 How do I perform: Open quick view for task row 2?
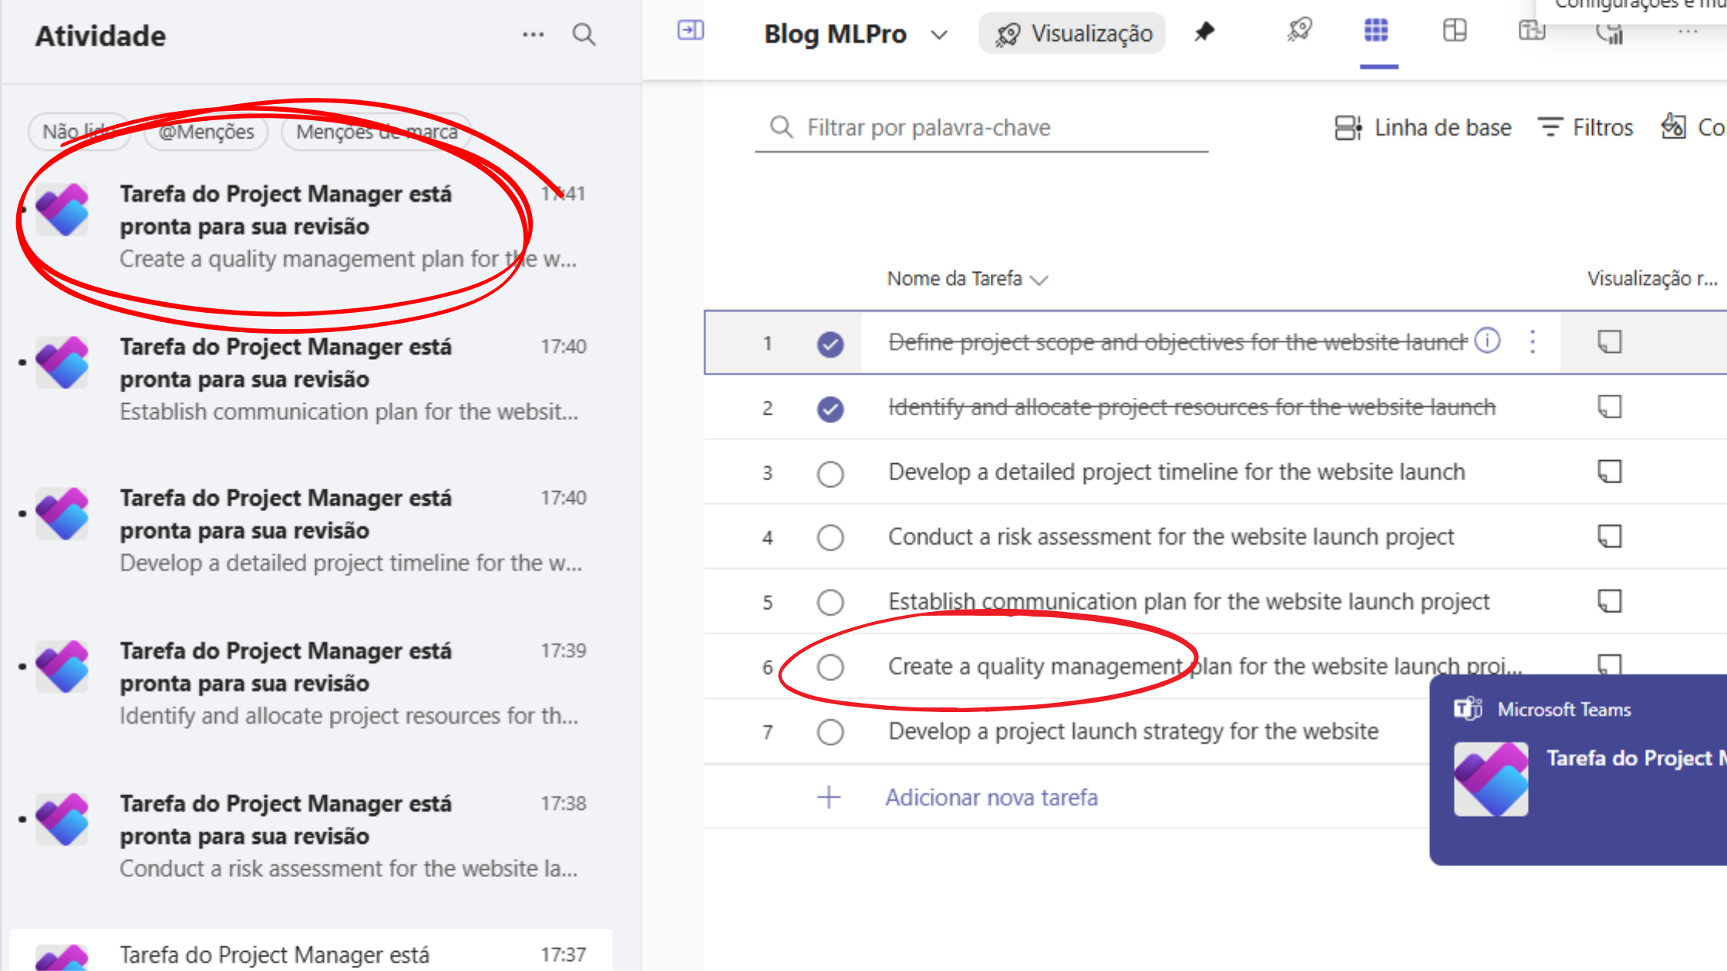[1610, 406]
